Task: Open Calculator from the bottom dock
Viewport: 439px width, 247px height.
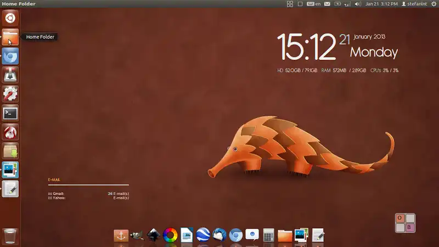Action: pos(268,235)
